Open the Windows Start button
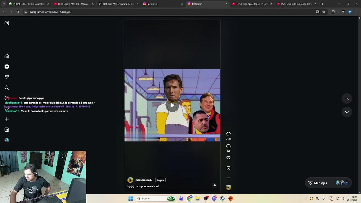 pyautogui.click(x=131, y=198)
